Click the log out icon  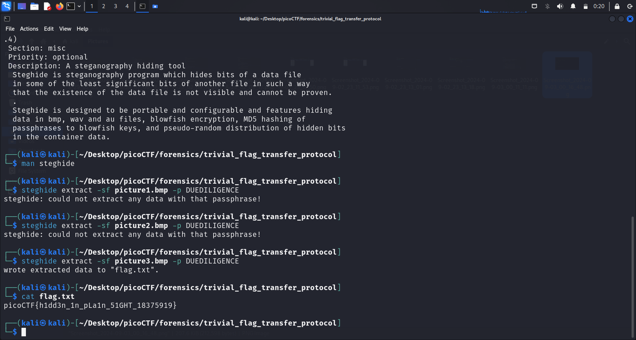tap(630, 6)
